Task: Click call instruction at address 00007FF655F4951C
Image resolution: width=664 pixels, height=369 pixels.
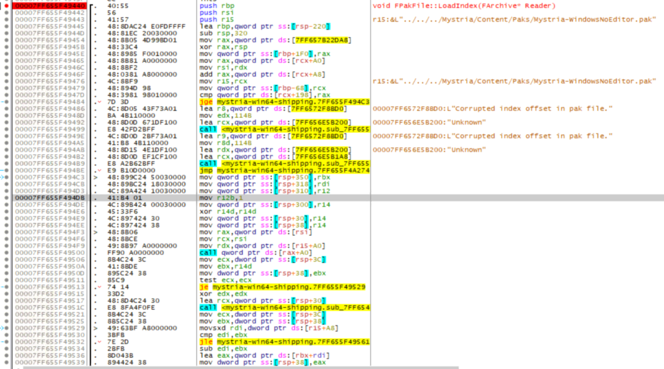Action: click(x=284, y=308)
